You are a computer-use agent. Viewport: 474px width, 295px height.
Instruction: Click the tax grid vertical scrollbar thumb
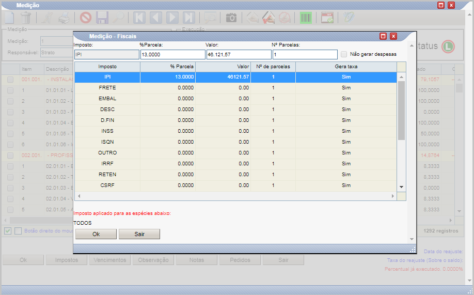(401, 111)
